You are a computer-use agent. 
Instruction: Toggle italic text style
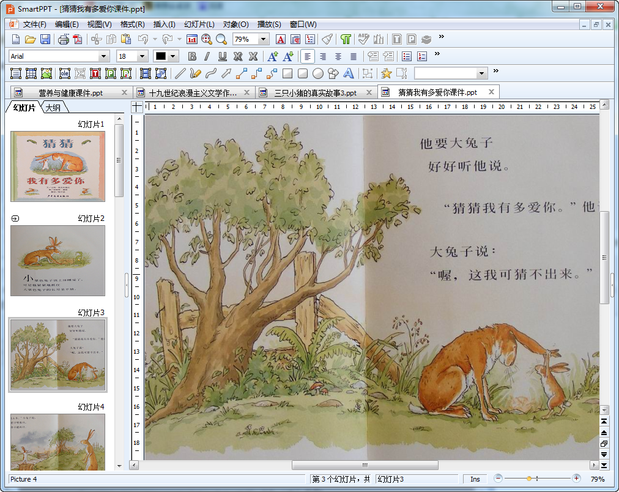tap(207, 56)
